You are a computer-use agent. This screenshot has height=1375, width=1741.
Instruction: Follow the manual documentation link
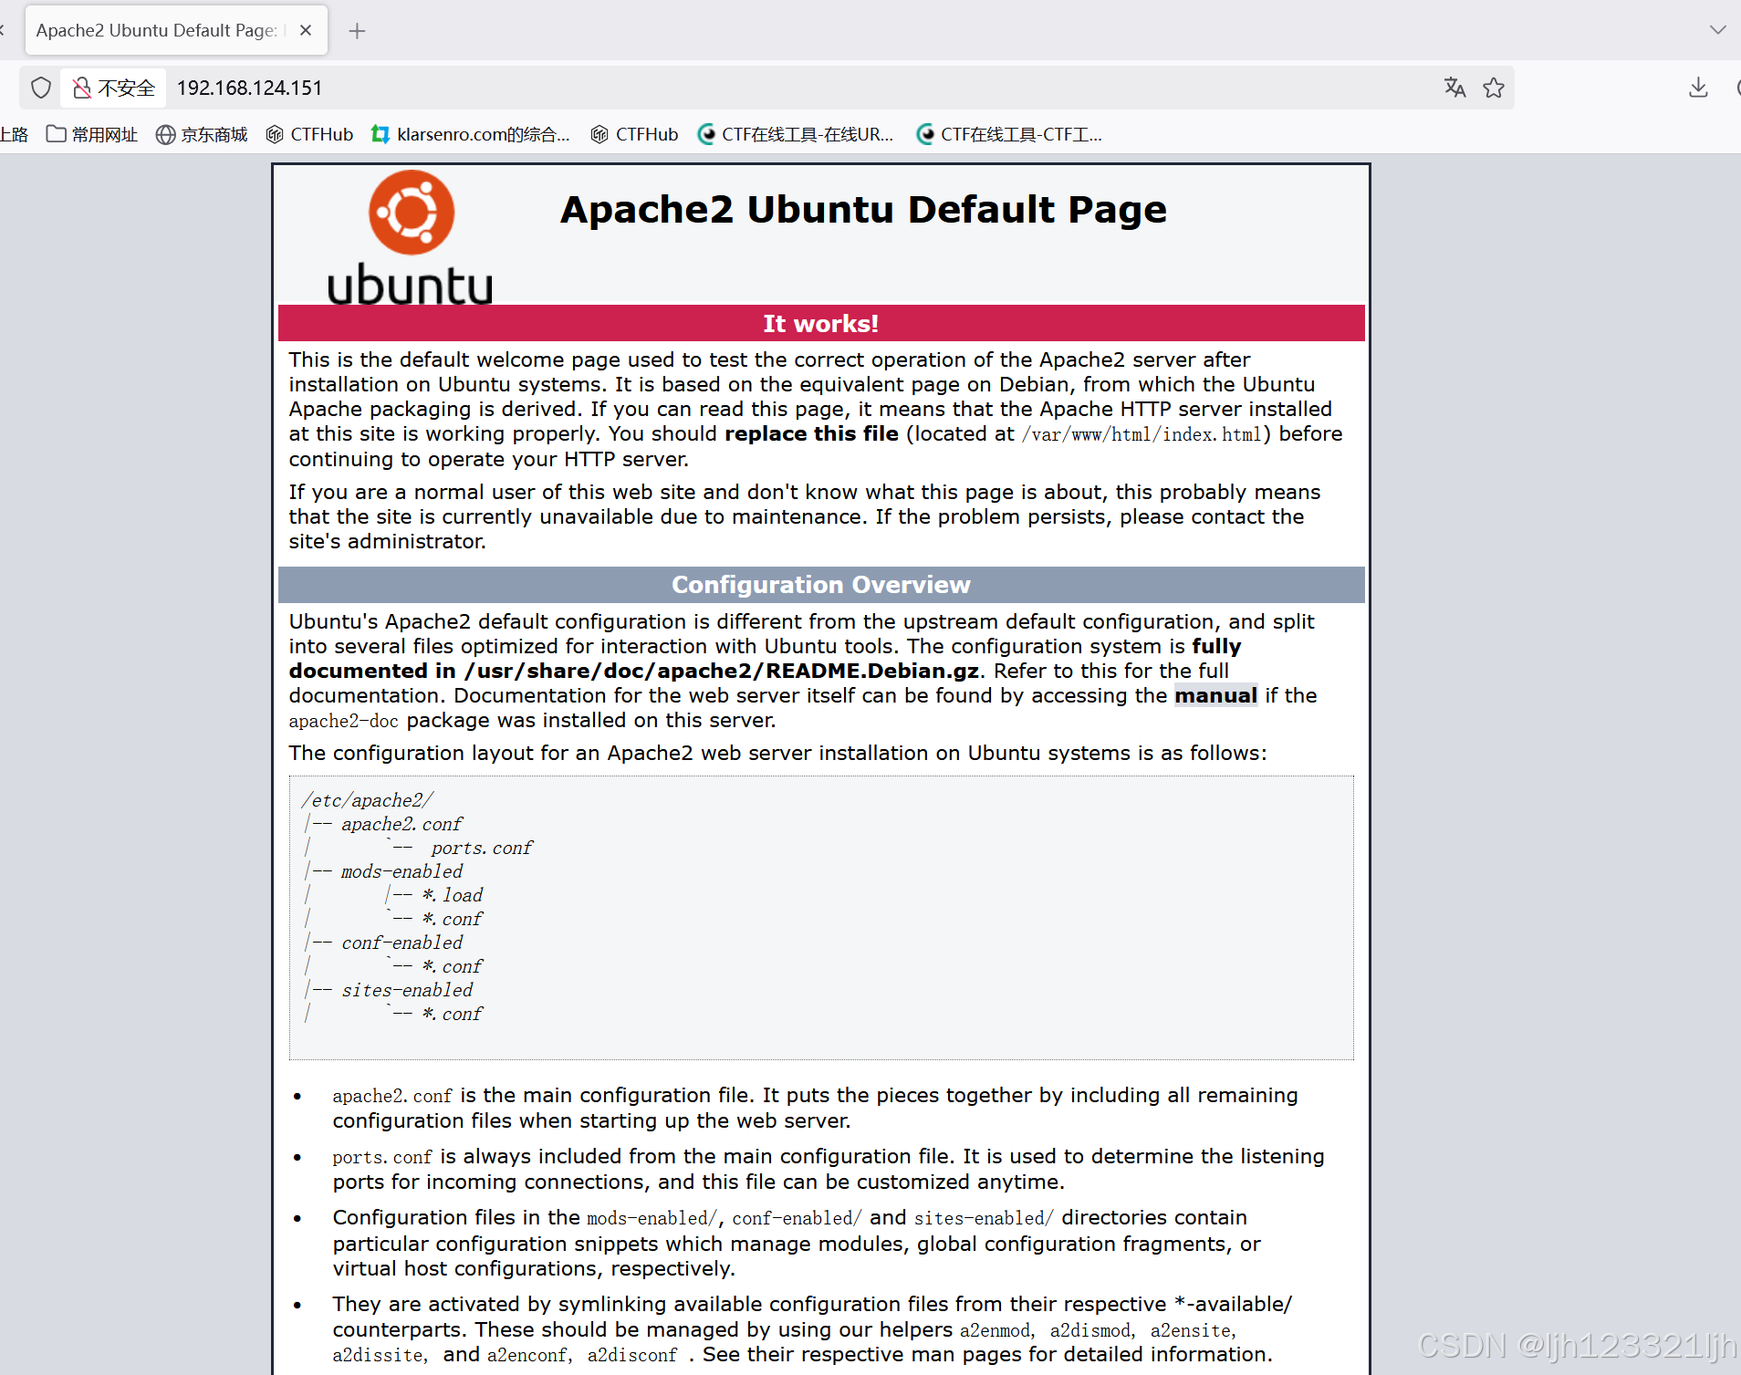pos(1215,695)
